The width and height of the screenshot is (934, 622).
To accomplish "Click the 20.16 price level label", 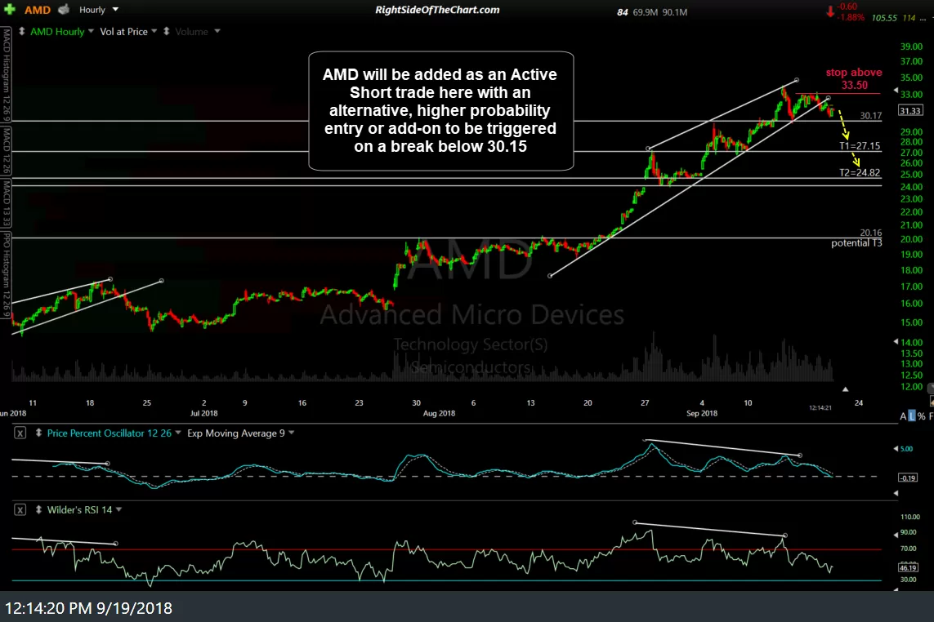I will [871, 233].
